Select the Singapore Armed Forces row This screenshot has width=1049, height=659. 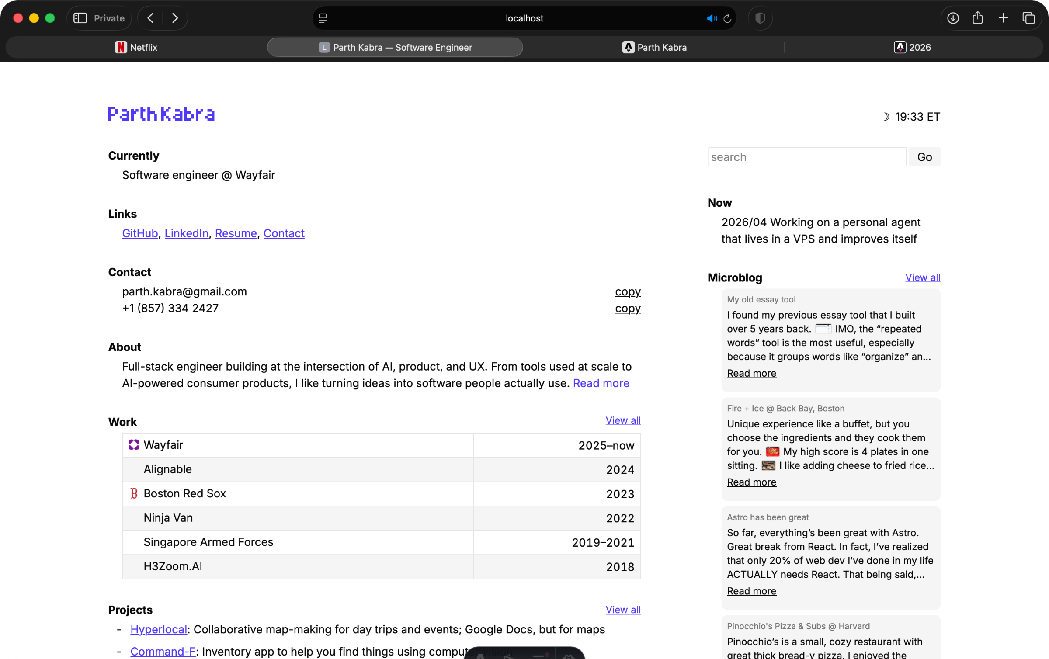[382, 542]
